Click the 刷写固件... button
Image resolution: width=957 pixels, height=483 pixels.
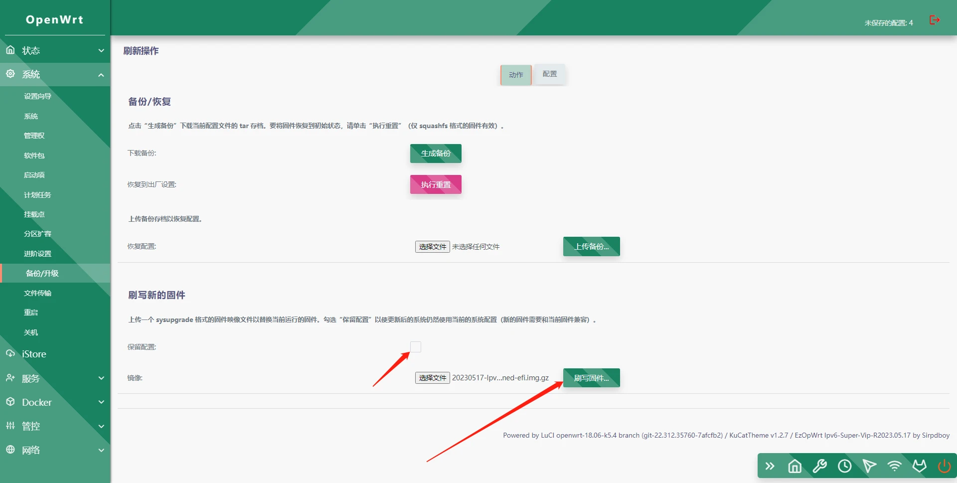(592, 378)
